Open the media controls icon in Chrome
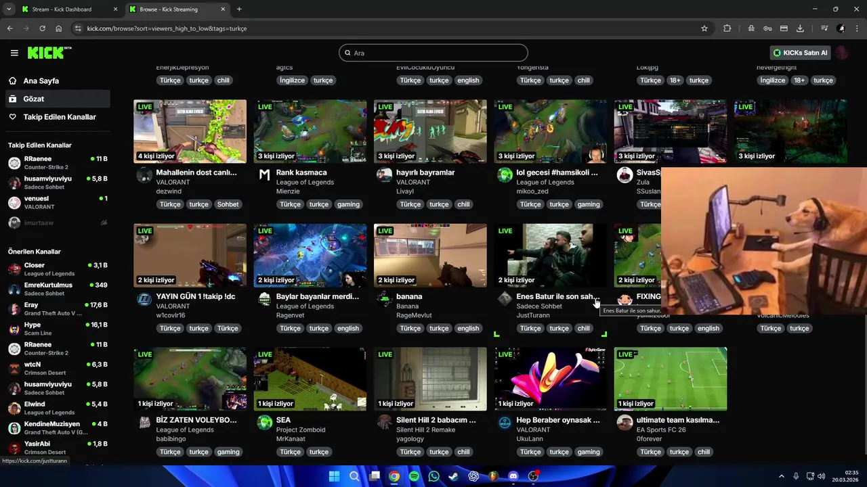Image resolution: width=867 pixels, height=487 pixels. pyautogui.click(x=824, y=28)
